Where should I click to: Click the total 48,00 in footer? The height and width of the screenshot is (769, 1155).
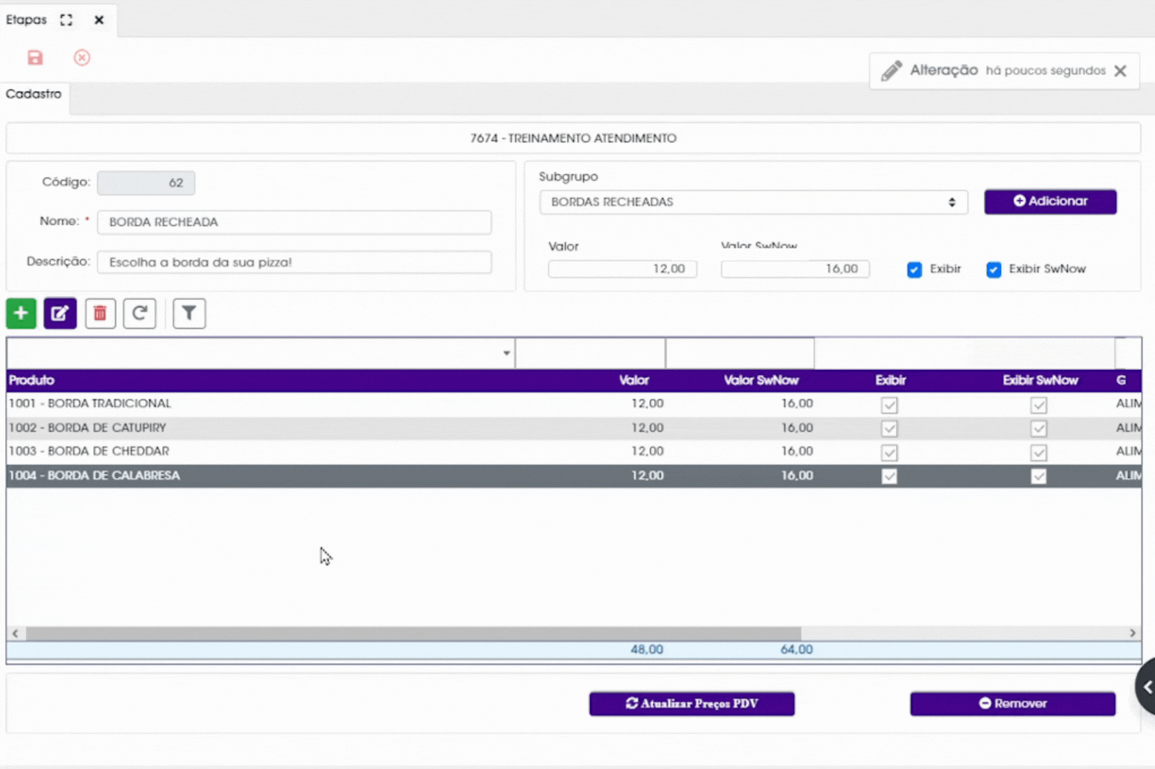(x=647, y=650)
